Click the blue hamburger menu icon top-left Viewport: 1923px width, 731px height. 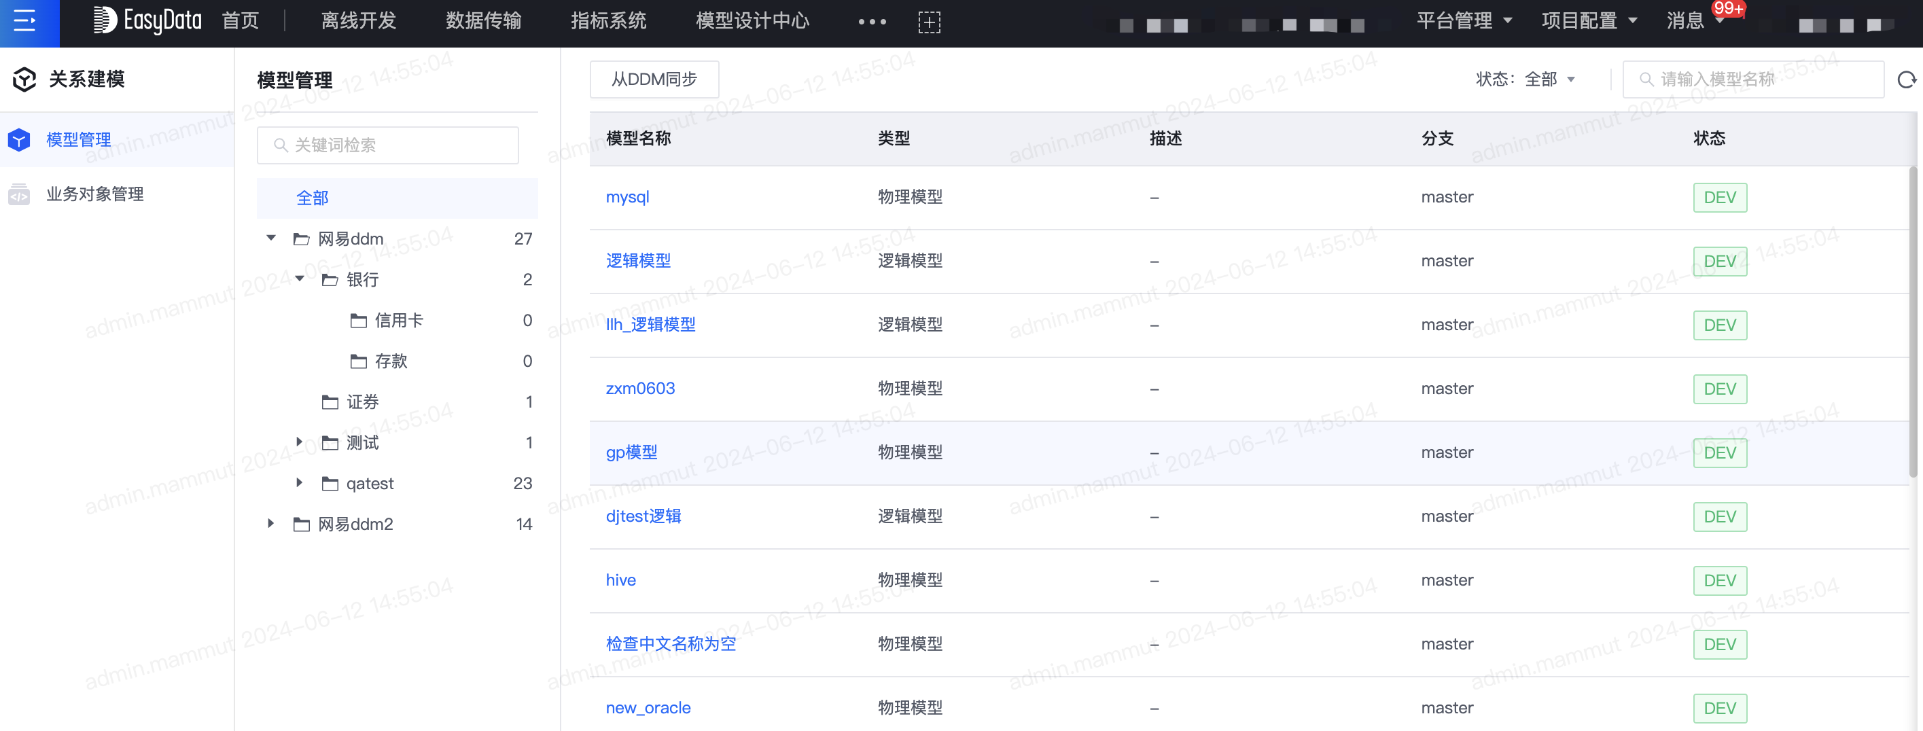click(24, 22)
